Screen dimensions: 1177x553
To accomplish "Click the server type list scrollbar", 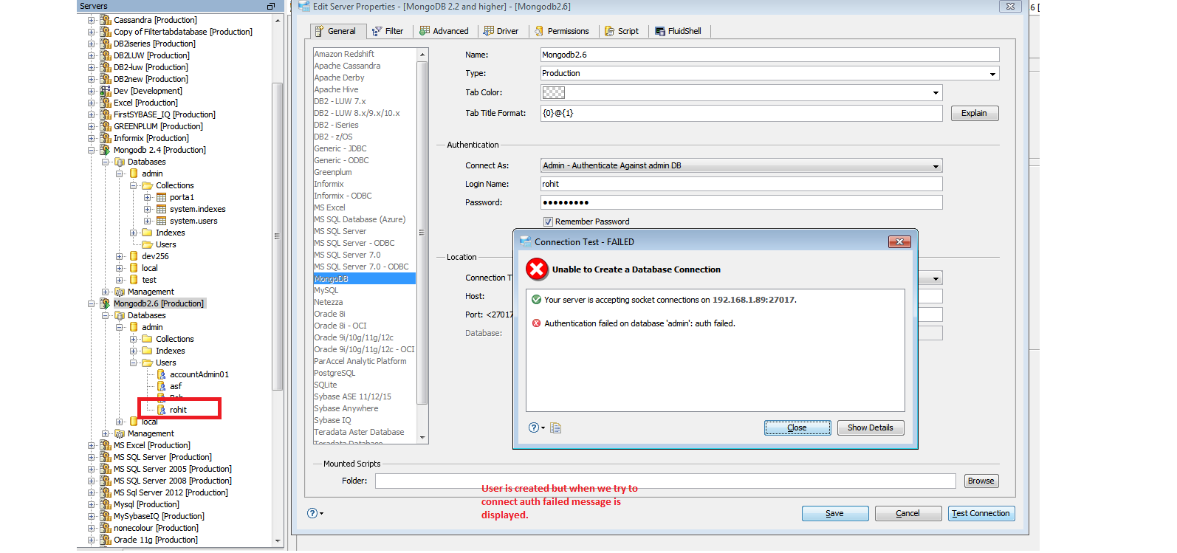I will [x=422, y=233].
